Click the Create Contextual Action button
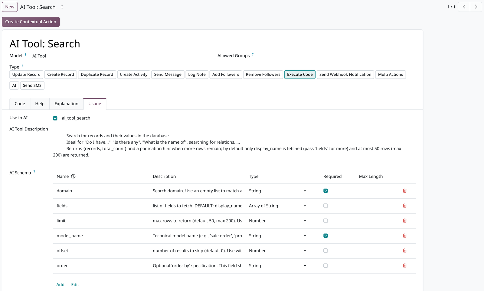This screenshot has width=484, height=291. point(31,22)
